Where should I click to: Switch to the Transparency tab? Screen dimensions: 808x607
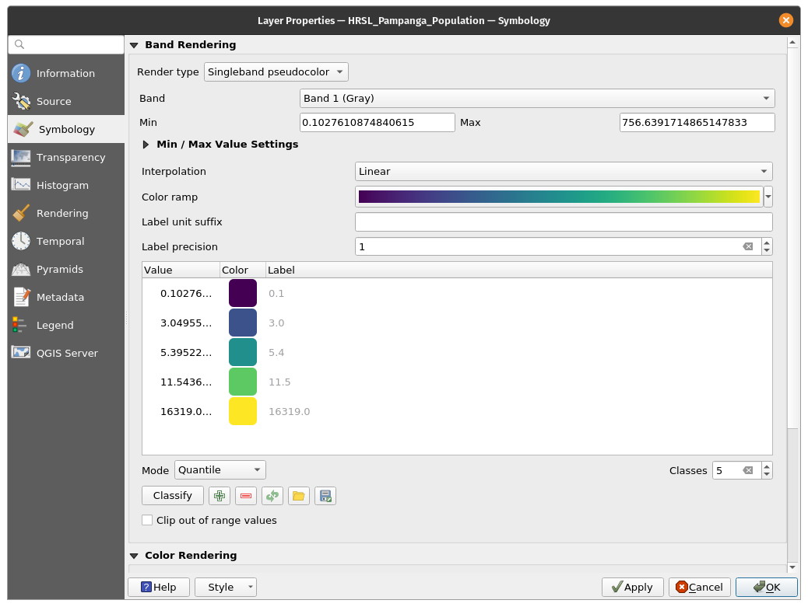(70, 157)
